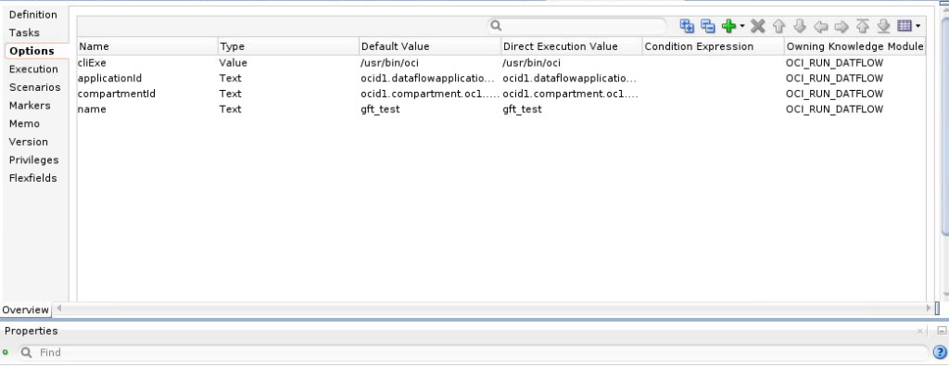Click compartmentId default value ocid1.compartment.oc1
949x367 pixels.
(430, 94)
